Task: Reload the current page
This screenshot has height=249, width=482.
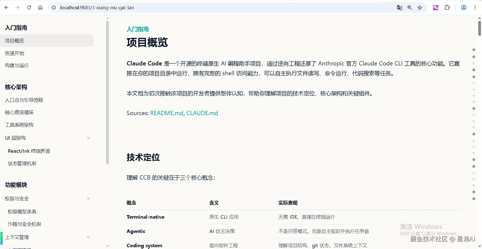Action: [29, 8]
